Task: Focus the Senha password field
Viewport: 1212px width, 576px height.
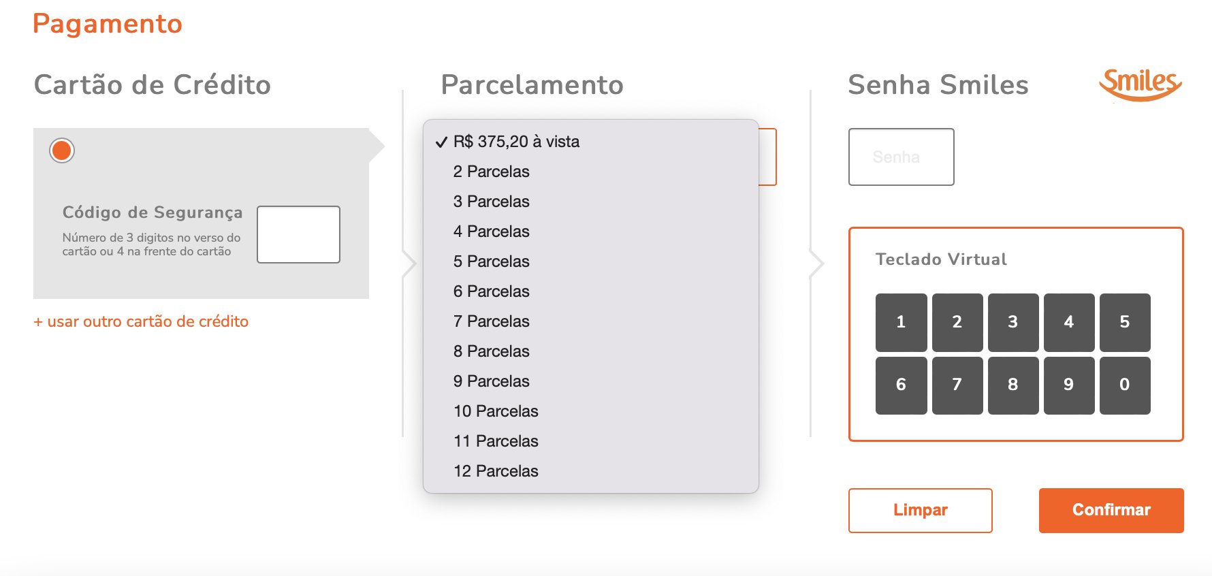Action: point(901,157)
